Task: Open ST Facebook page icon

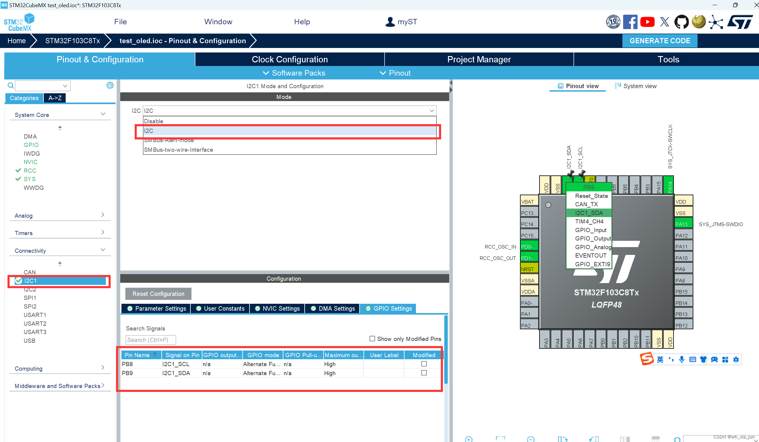Action: (x=630, y=22)
